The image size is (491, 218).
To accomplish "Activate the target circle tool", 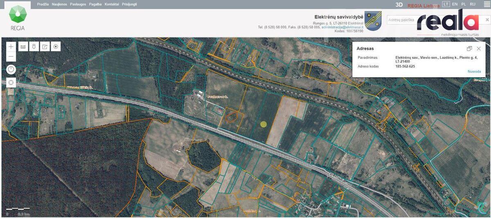I will 56,47.
